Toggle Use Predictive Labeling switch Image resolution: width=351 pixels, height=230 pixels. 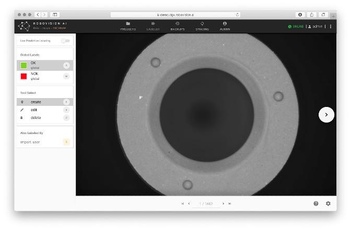[65, 40]
